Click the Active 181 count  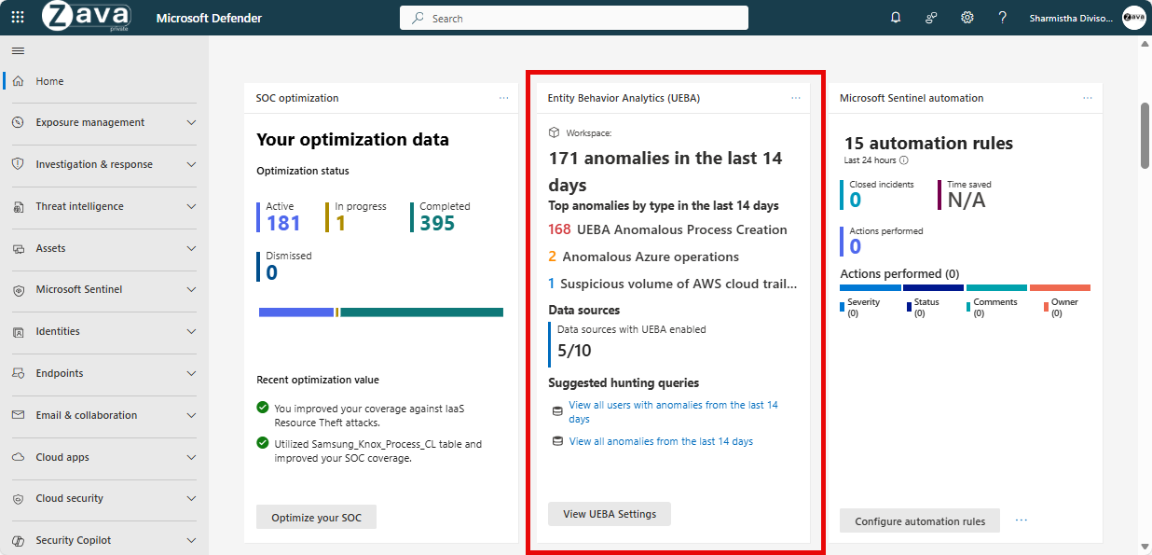(283, 223)
